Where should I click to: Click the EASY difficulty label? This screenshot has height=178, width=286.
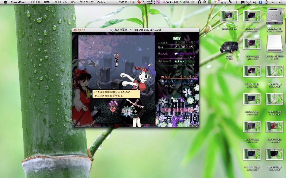177,38
